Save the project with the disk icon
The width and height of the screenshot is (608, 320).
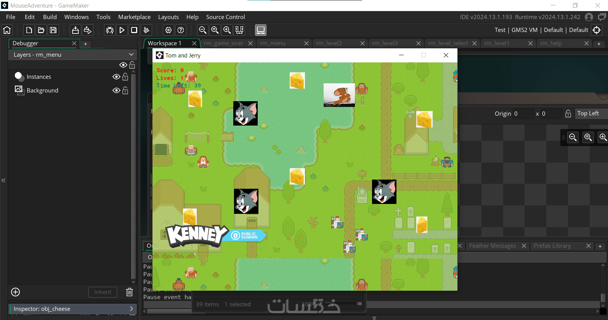[x=53, y=30]
